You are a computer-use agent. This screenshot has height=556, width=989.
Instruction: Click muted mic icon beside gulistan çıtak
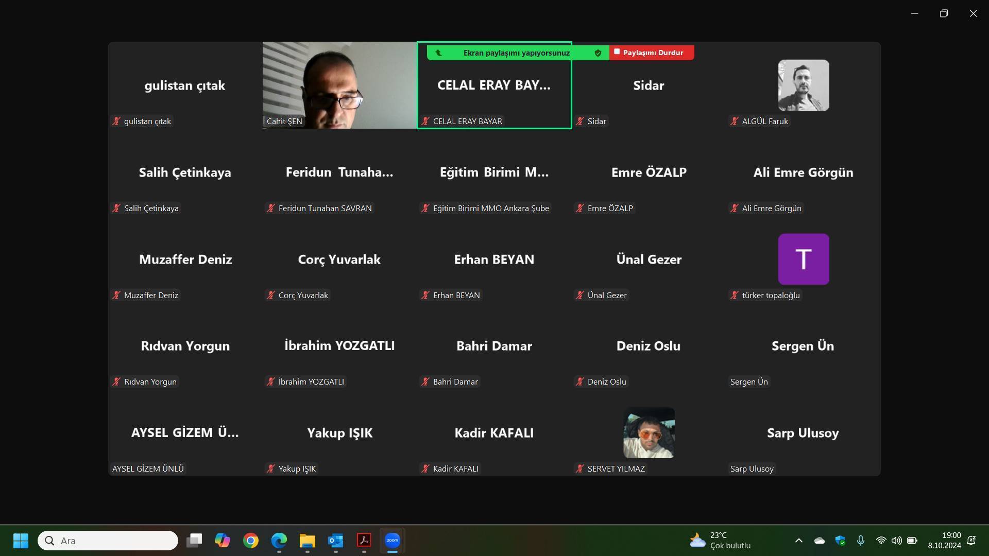[116, 121]
